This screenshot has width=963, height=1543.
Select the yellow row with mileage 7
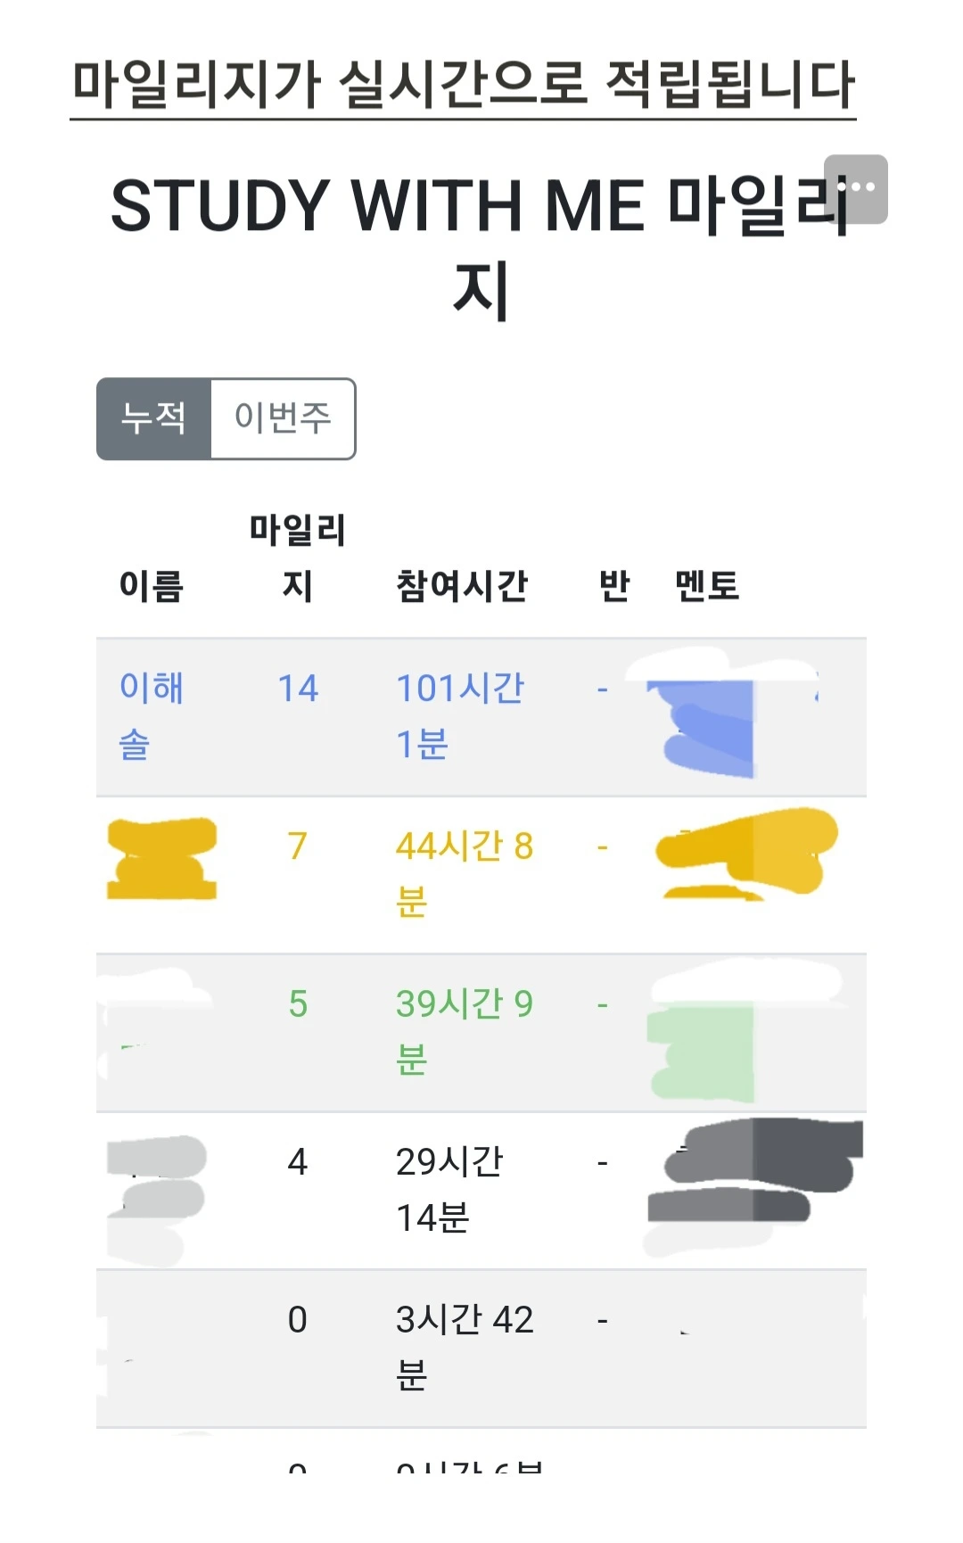coord(481,875)
